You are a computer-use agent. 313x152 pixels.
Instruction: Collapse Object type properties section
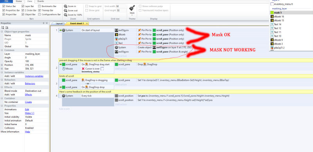coord(2,32)
